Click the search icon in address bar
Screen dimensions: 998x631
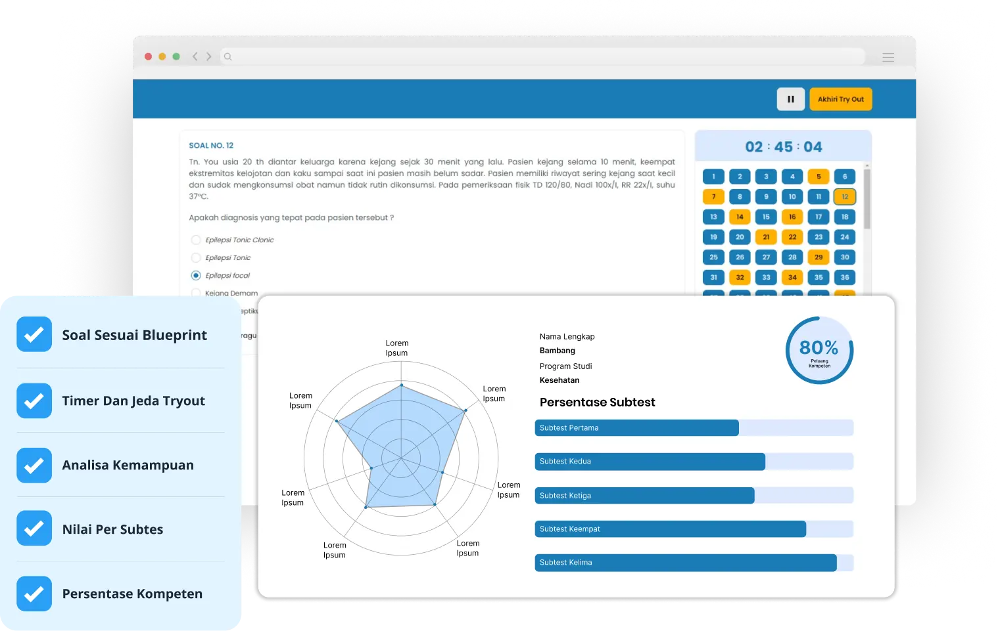coord(228,56)
